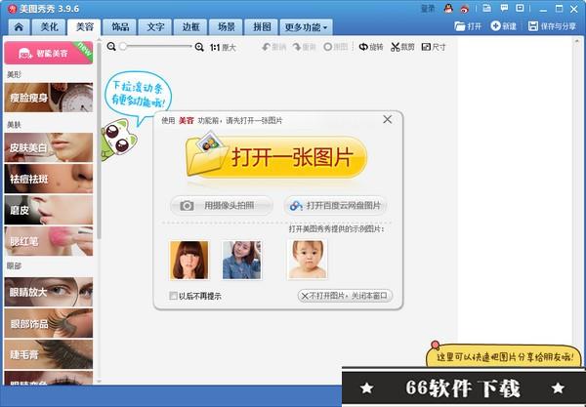Screen dimensions: 586x407
Task: Click the 美图秀秀 app logo in title bar
Action: 13,9
